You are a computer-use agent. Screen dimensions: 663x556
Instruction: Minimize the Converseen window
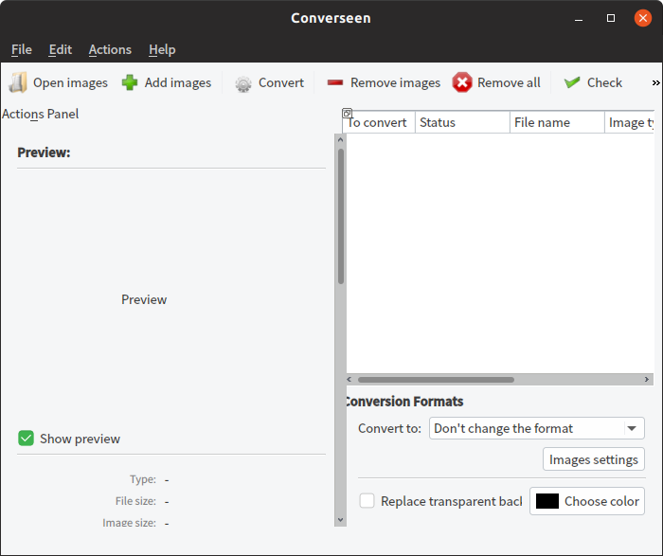pos(579,18)
